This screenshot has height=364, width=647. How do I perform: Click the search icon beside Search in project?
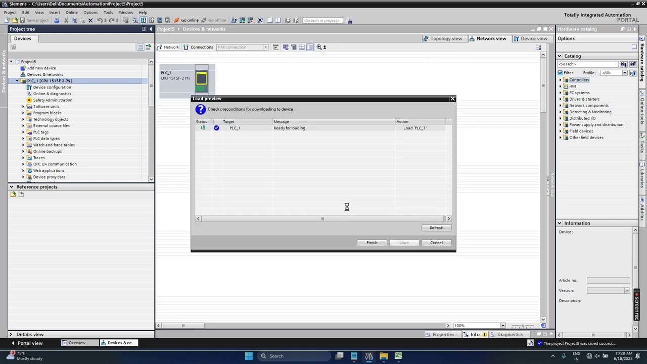click(349, 21)
